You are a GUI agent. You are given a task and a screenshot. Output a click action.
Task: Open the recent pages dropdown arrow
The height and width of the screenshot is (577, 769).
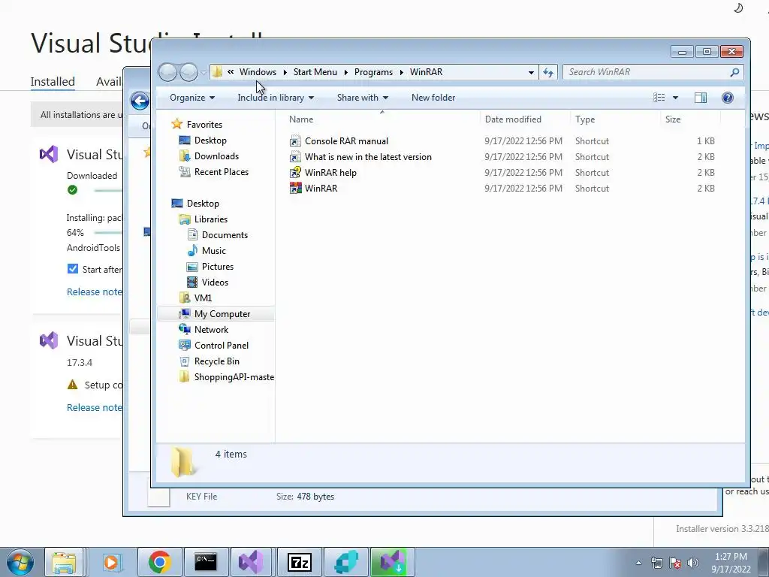pos(203,72)
